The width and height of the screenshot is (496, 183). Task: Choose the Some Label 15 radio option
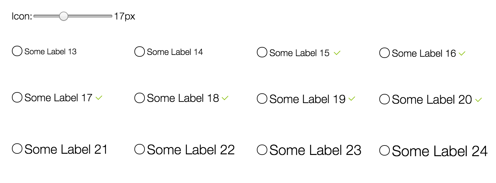coord(262,52)
